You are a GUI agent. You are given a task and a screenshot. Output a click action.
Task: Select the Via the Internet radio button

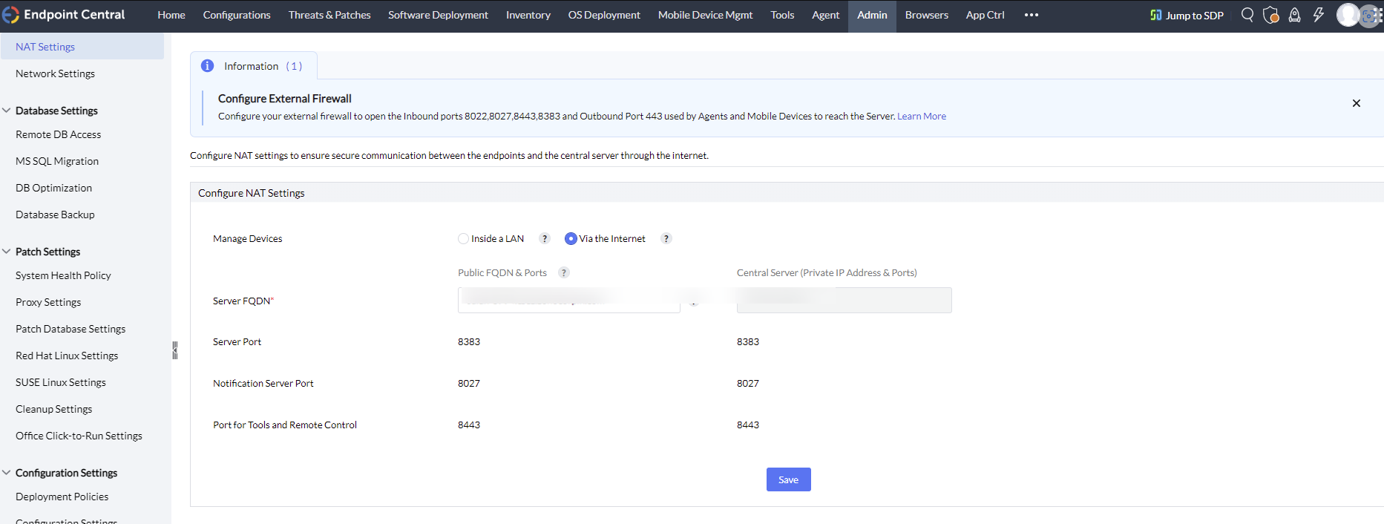(x=571, y=239)
